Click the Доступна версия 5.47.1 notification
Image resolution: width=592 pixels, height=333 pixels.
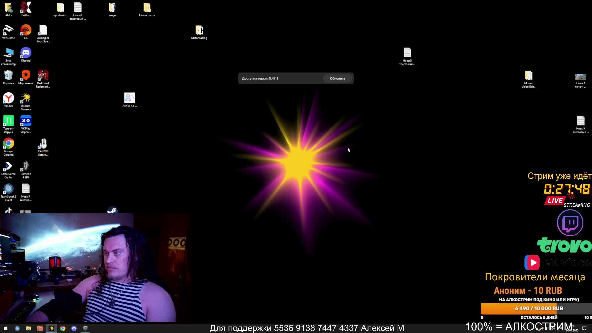point(260,78)
